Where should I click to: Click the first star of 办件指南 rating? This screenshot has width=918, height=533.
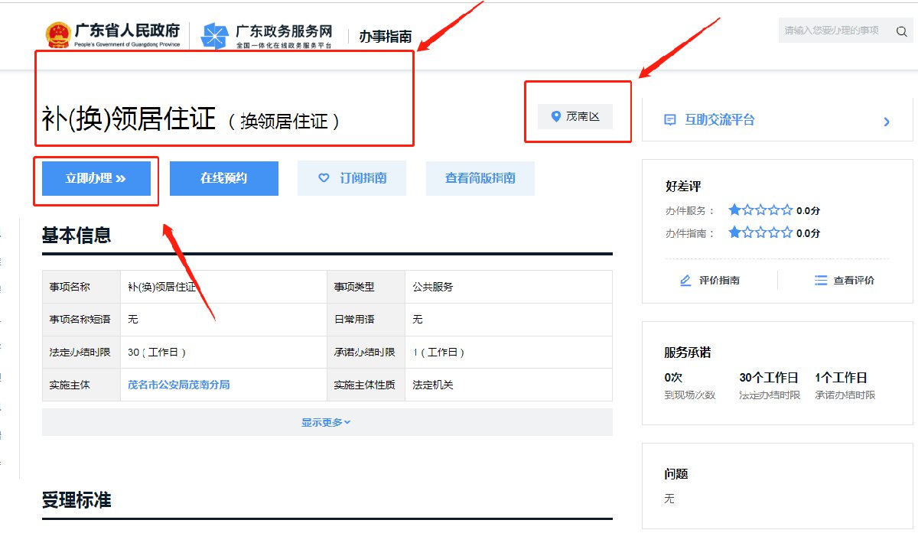pyautogui.click(x=734, y=233)
